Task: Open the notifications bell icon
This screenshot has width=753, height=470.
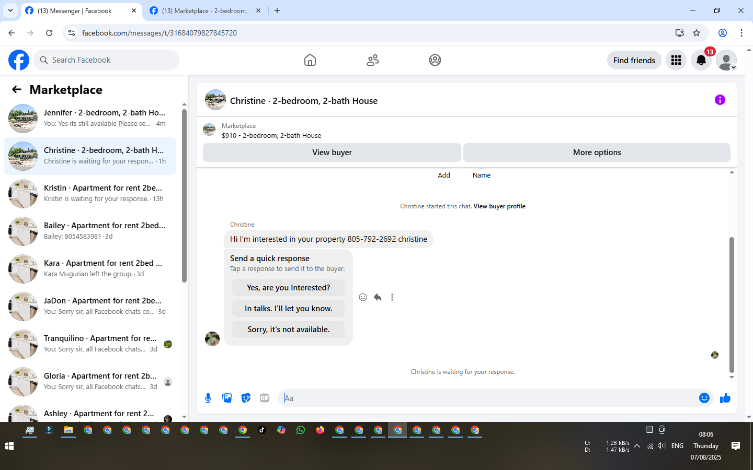Action: [x=701, y=60]
